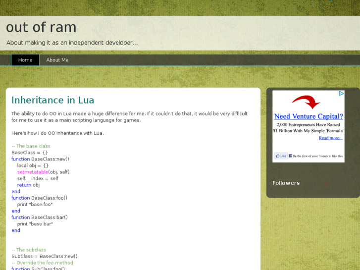Click the '-- Override the foo method' comment
The image size is (360, 270).
point(42,263)
